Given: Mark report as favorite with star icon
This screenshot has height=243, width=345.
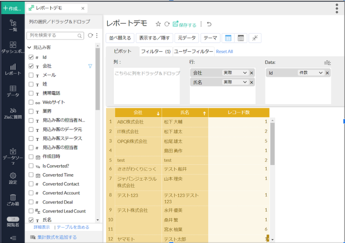Looking at the screenshot, I should click(158, 24).
